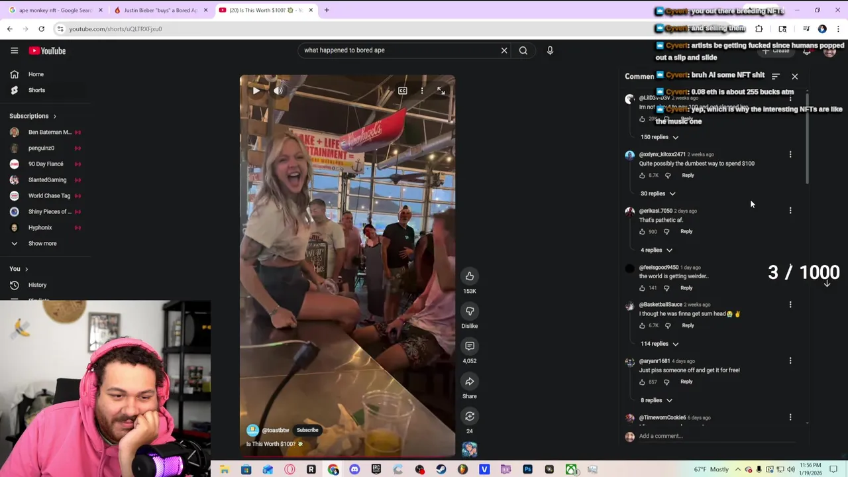Viewport: 848px width, 477px height.
Task: Open Discord from the taskbar
Action: (354, 470)
